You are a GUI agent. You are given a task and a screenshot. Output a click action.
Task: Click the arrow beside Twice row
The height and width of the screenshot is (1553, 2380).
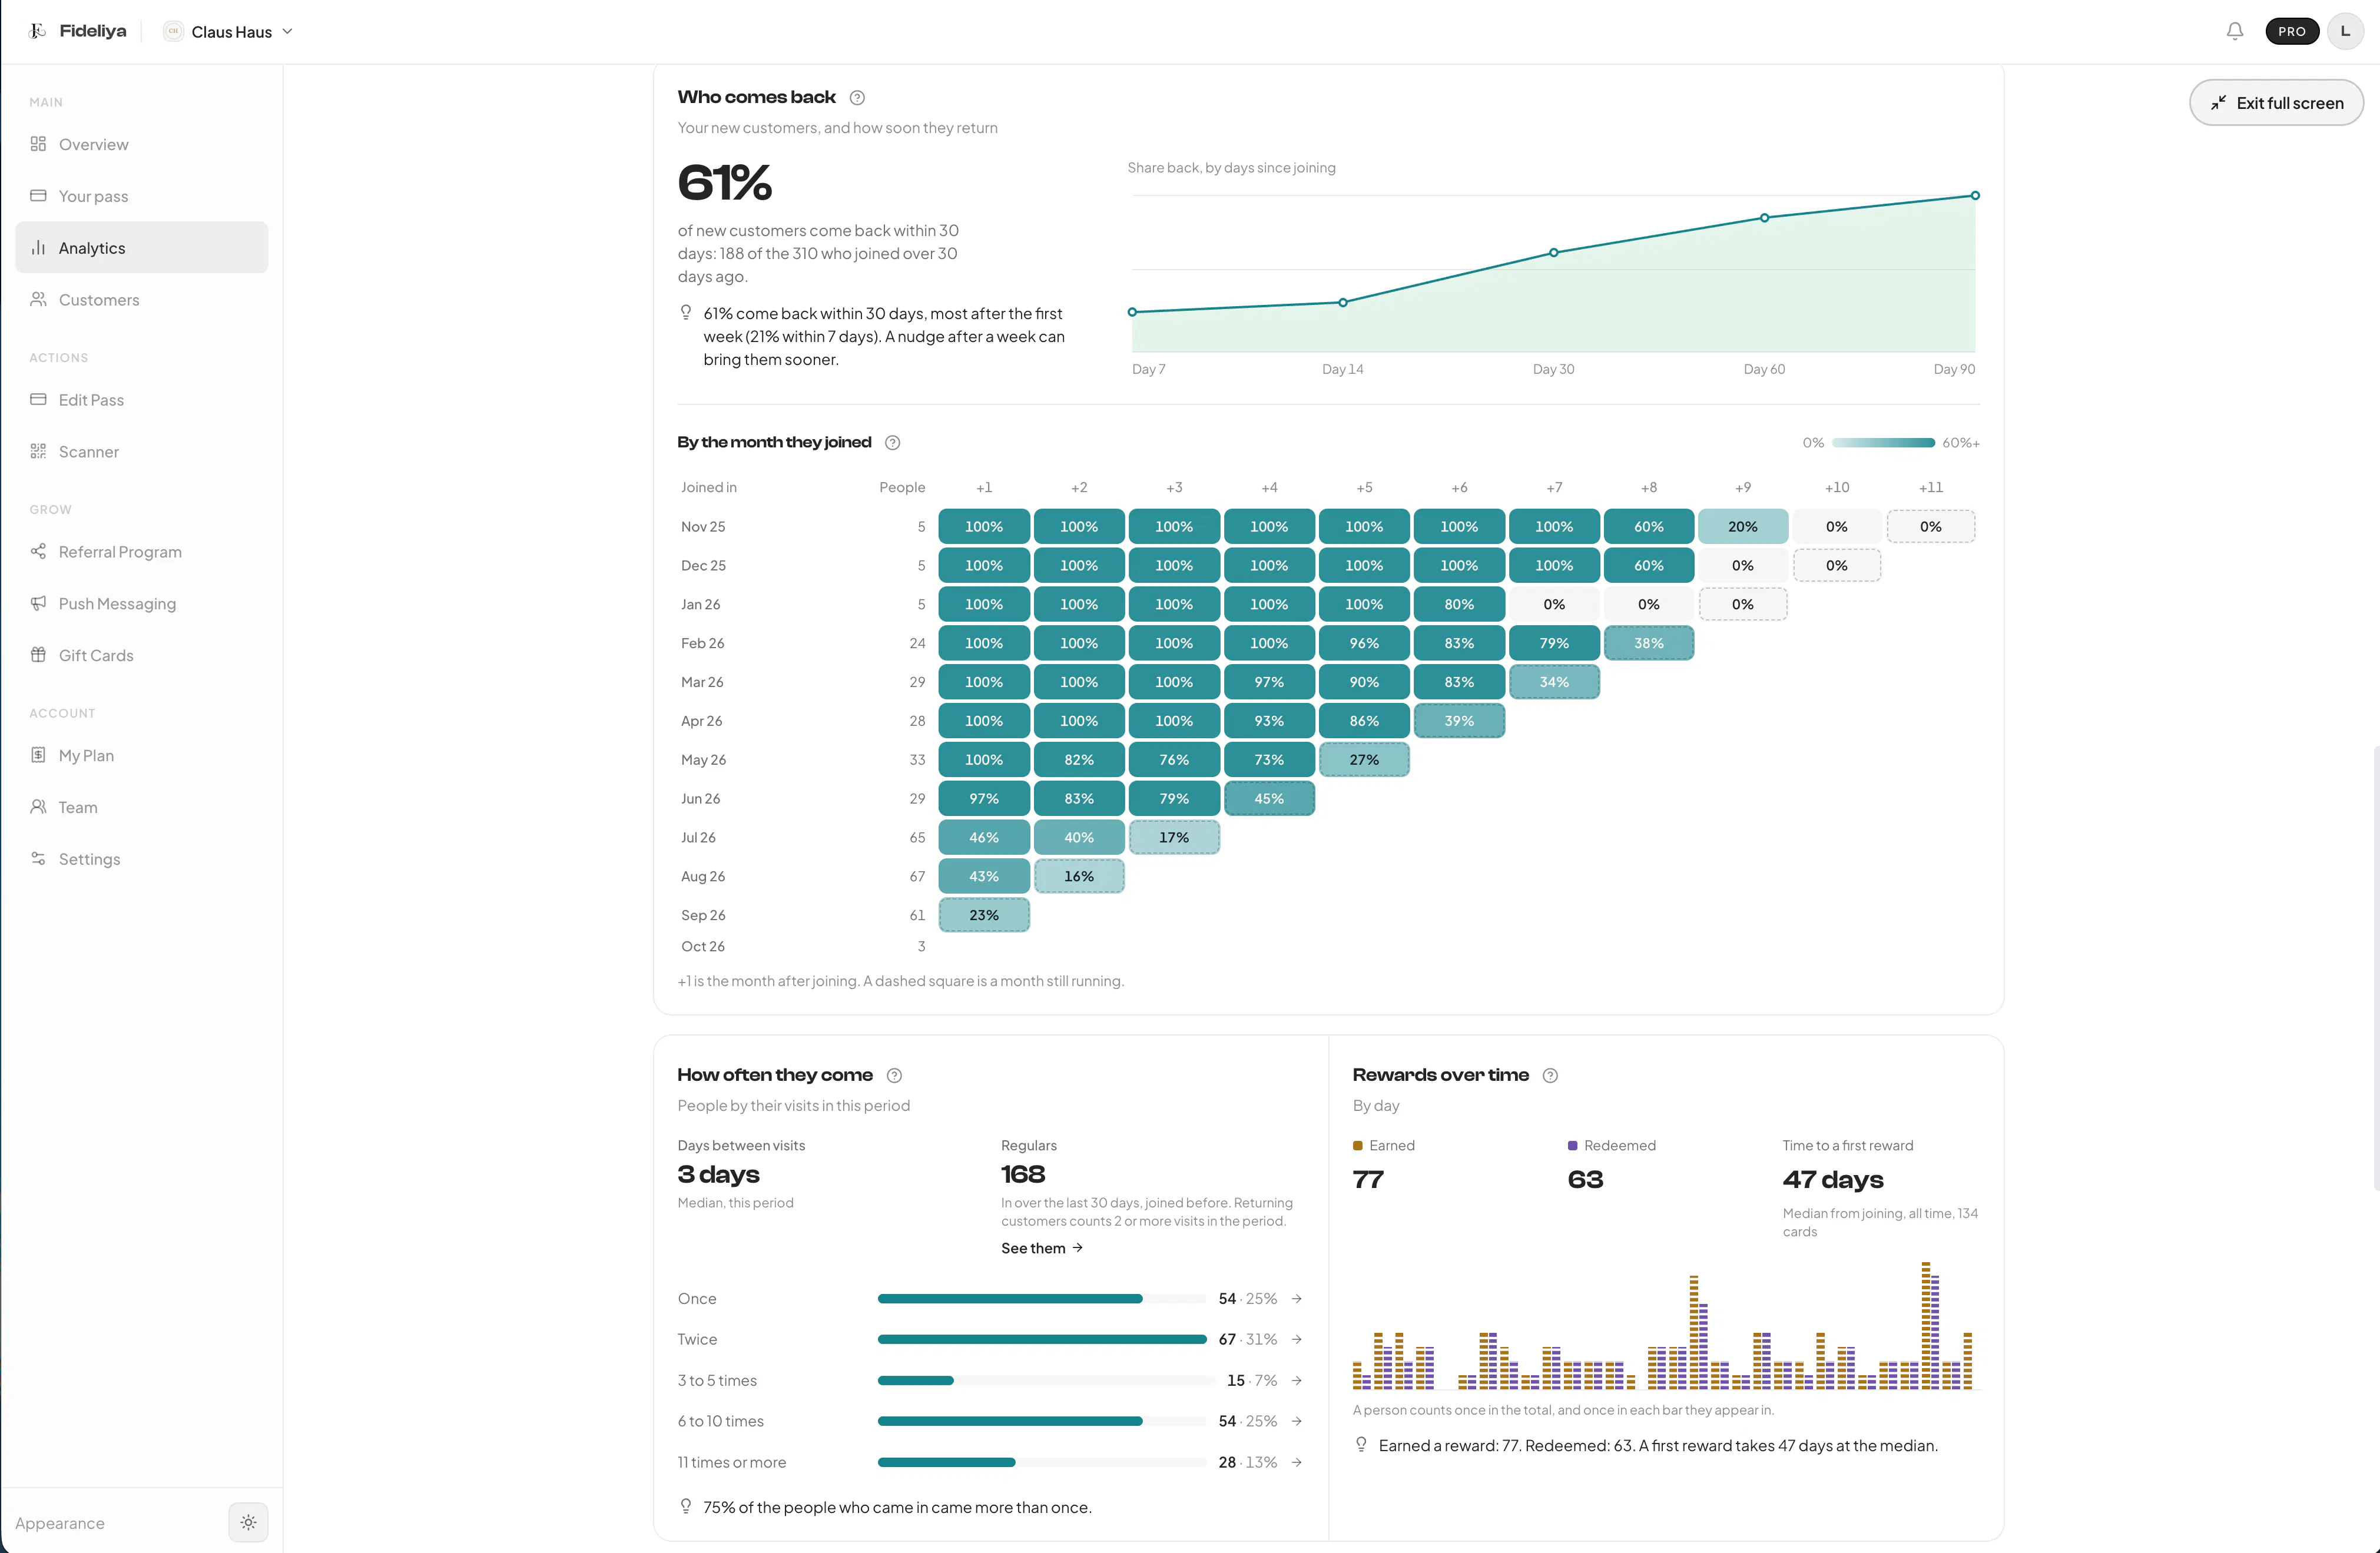tap(1297, 1339)
